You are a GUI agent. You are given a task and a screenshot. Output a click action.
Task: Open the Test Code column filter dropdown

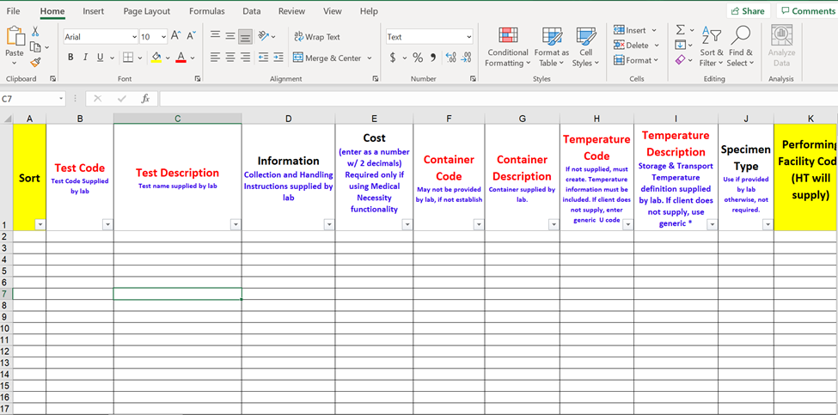pyautogui.click(x=107, y=224)
